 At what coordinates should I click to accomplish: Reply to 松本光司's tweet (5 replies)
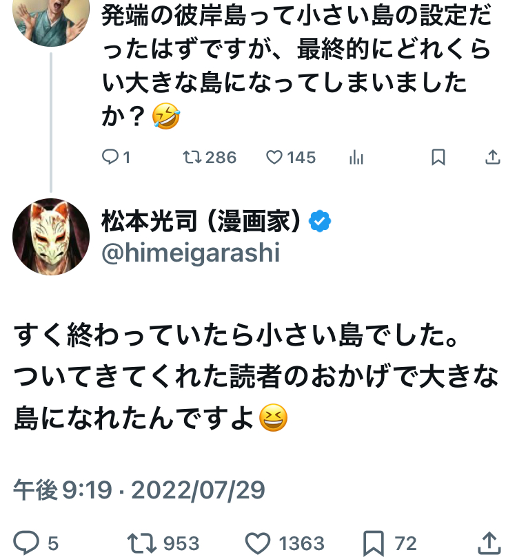click(x=26, y=543)
